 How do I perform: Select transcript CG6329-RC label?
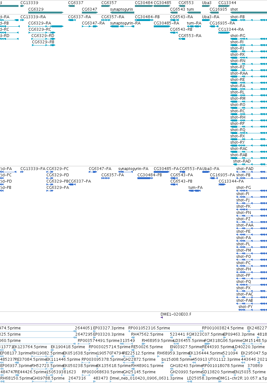point(40,29)
